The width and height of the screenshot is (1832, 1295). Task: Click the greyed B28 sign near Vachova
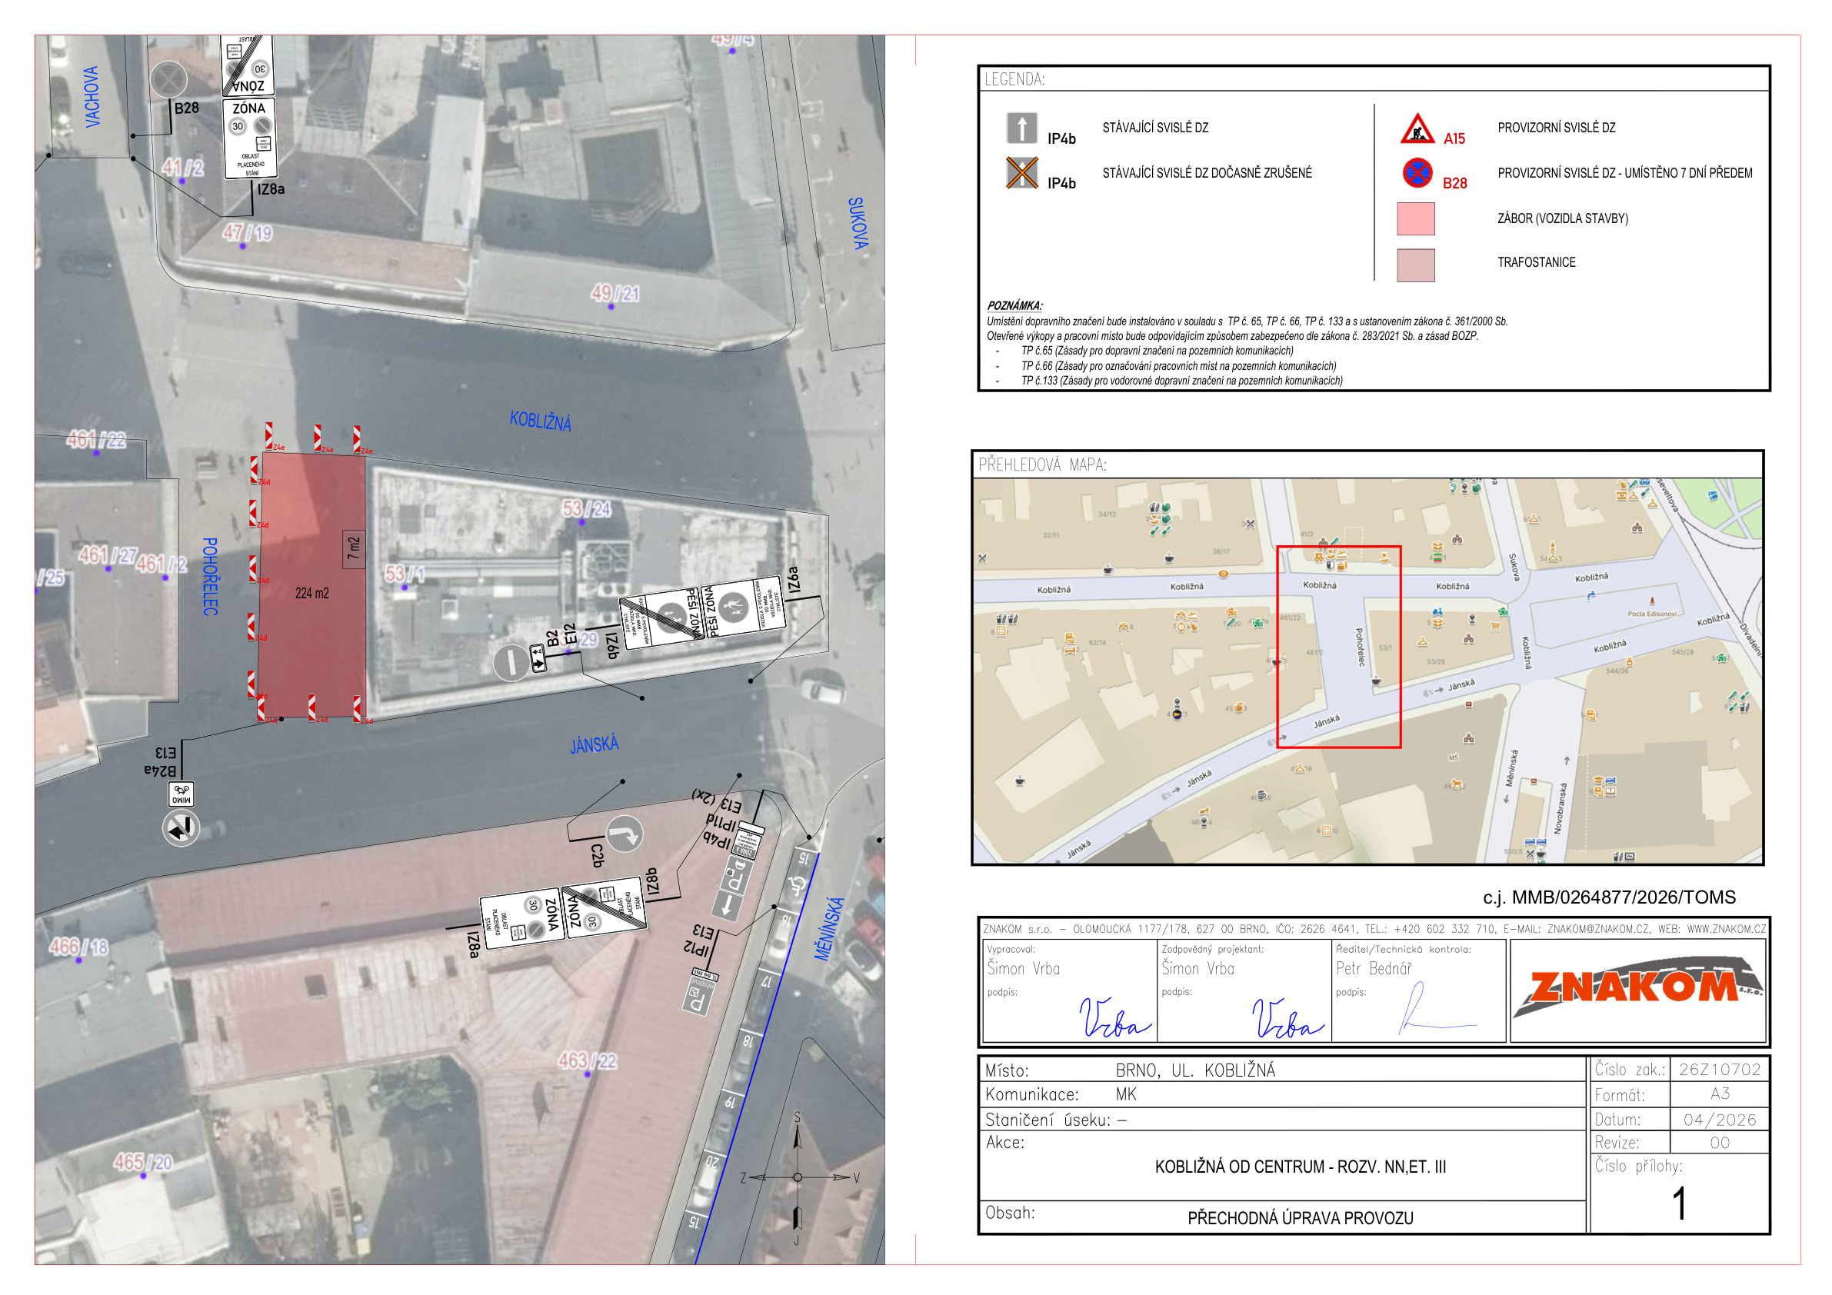[x=168, y=80]
